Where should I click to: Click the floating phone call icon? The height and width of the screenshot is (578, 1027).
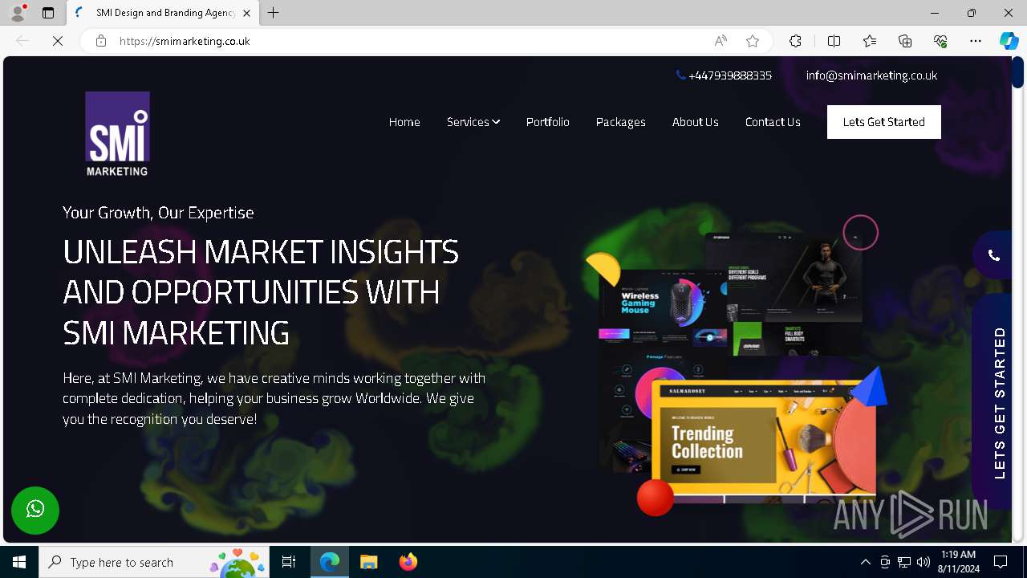(x=993, y=255)
